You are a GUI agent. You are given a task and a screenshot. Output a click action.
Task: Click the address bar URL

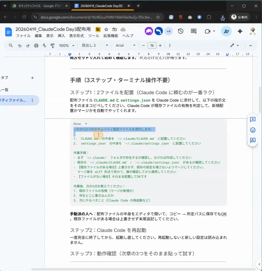point(96,17)
